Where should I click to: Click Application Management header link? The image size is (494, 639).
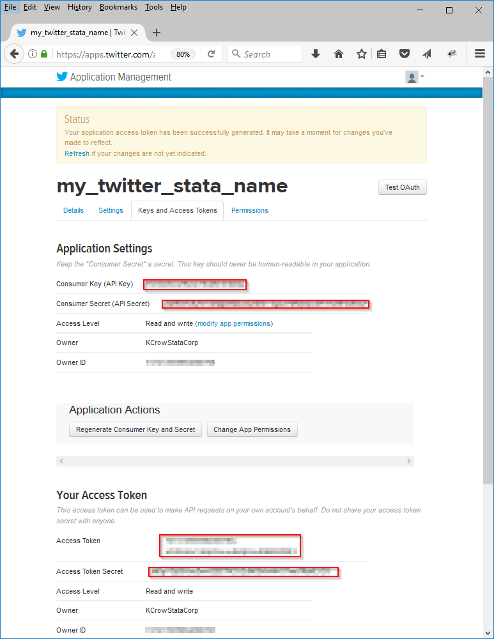(121, 77)
